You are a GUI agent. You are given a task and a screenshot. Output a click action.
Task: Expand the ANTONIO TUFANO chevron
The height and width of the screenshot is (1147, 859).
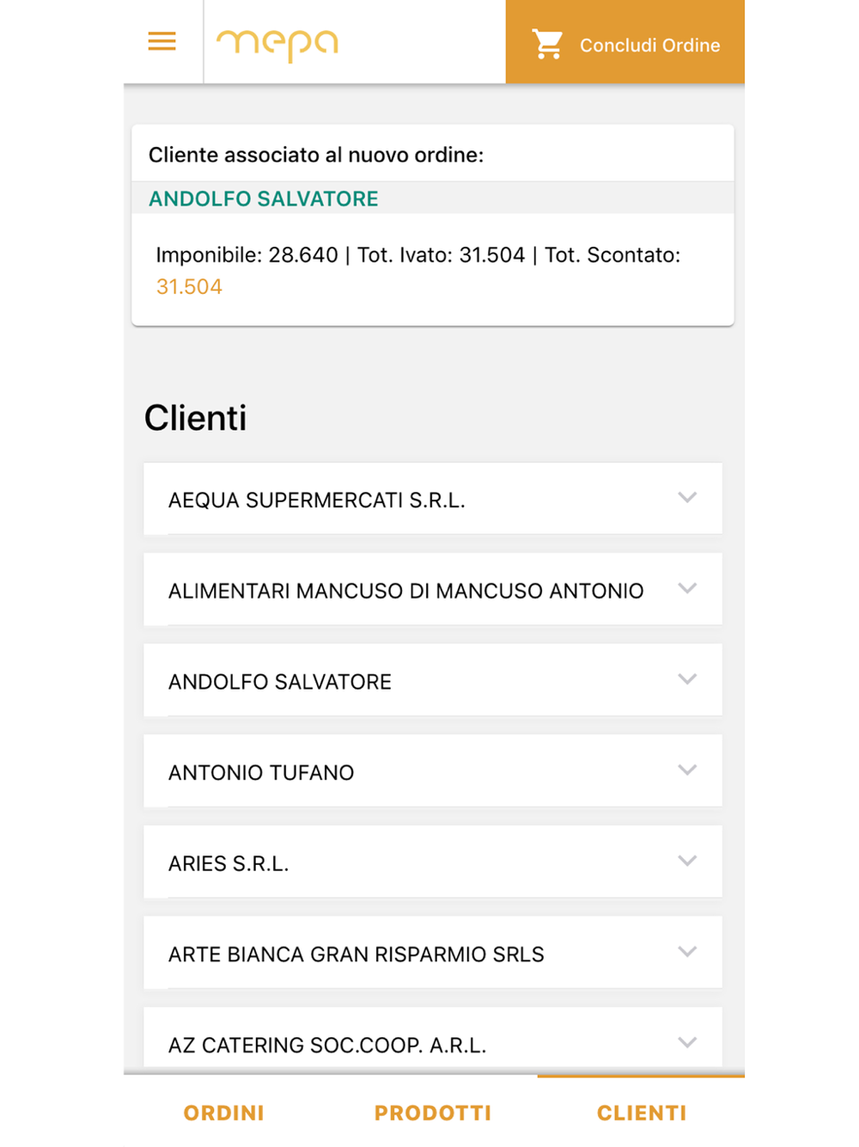coord(687,770)
